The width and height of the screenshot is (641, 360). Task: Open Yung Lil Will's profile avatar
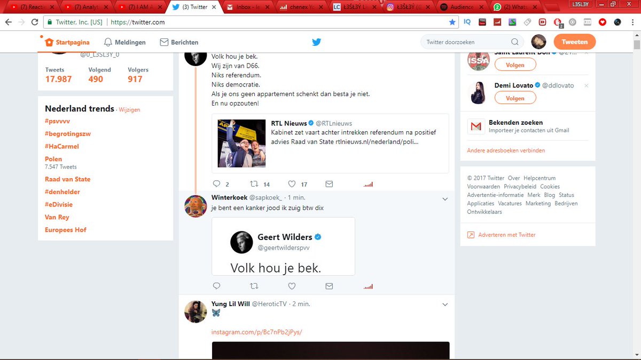click(x=196, y=311)
